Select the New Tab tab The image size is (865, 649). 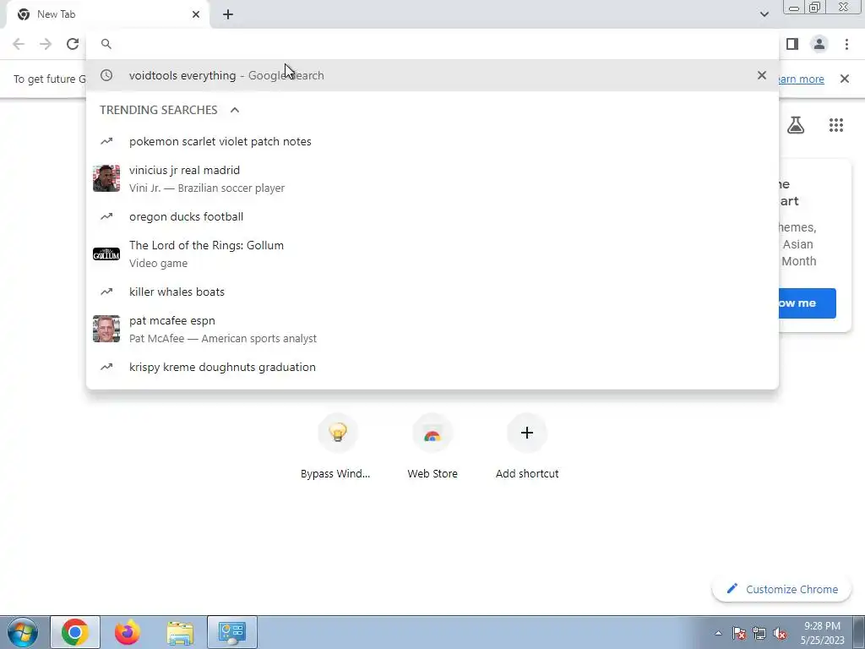coord(108,14)
